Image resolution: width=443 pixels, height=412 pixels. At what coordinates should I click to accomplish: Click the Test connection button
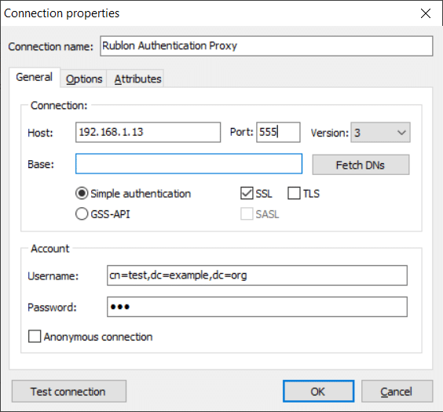69,391
